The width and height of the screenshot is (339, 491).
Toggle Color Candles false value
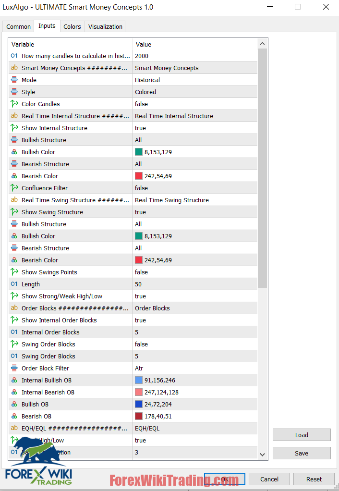195,104
